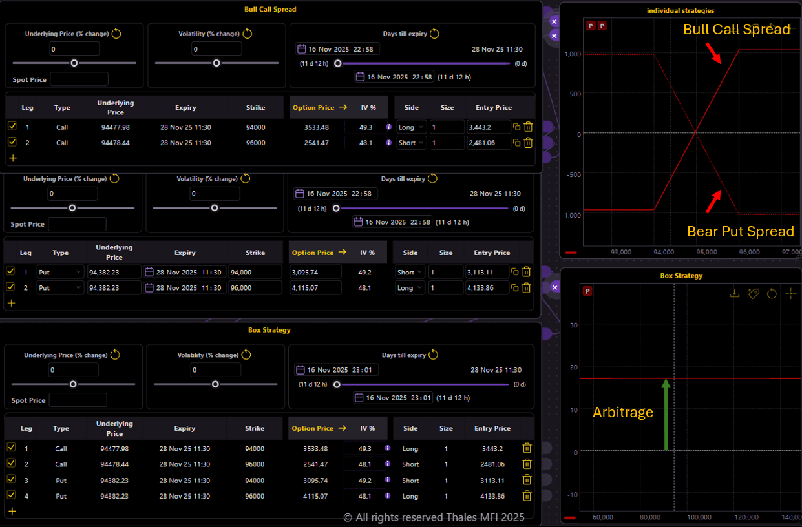
Task: Delete leg 1 of Bull Call Spread
Action: (528, 127)
